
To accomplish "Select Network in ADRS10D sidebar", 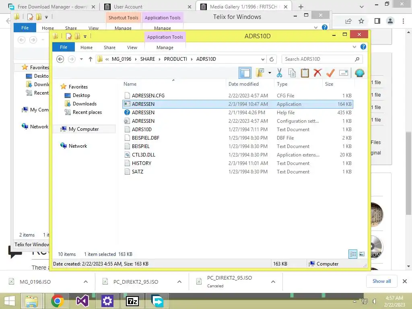I will coord(78,146).
